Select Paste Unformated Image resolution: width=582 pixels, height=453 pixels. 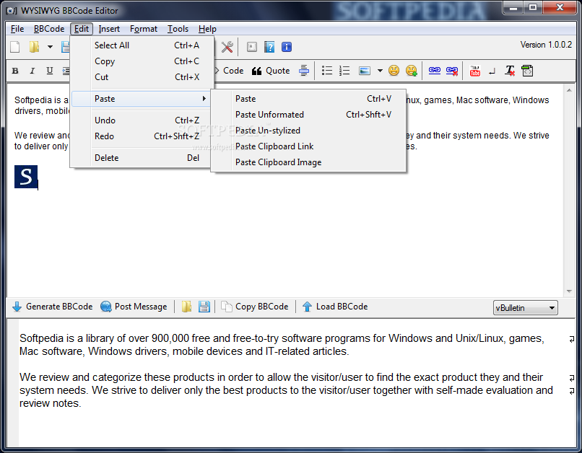pos(308,115)
